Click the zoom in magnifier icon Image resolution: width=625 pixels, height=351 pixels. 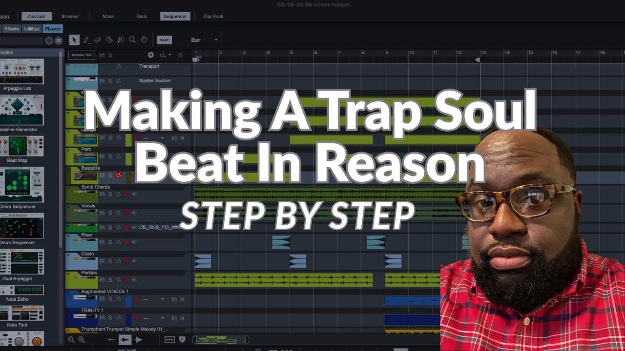pos(82,340)
